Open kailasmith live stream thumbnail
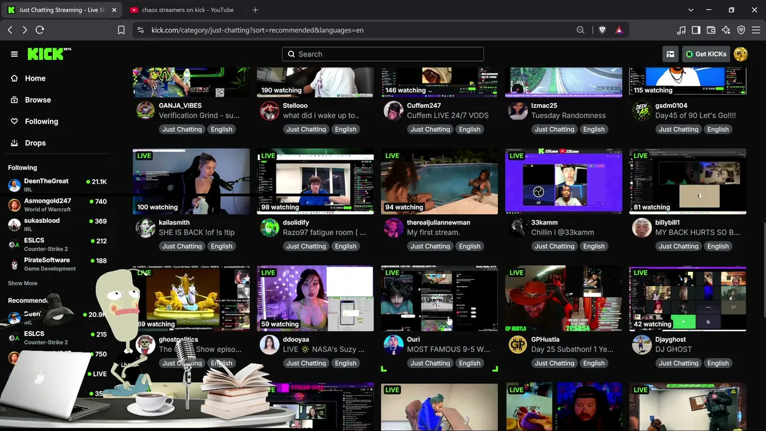Image resolution: width=766 pixels, height=431 pixels. coord(191,181)
